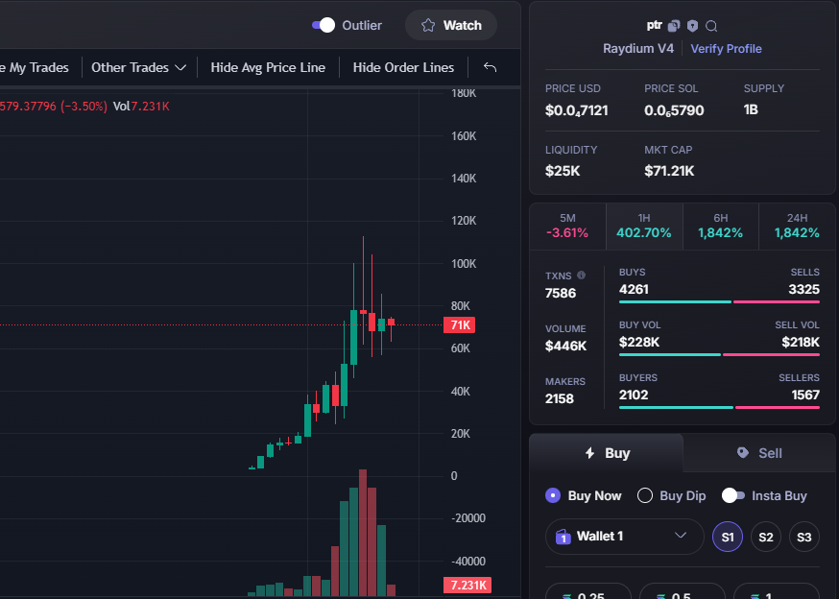Click the SELLS count 3325

click(804, 290)
